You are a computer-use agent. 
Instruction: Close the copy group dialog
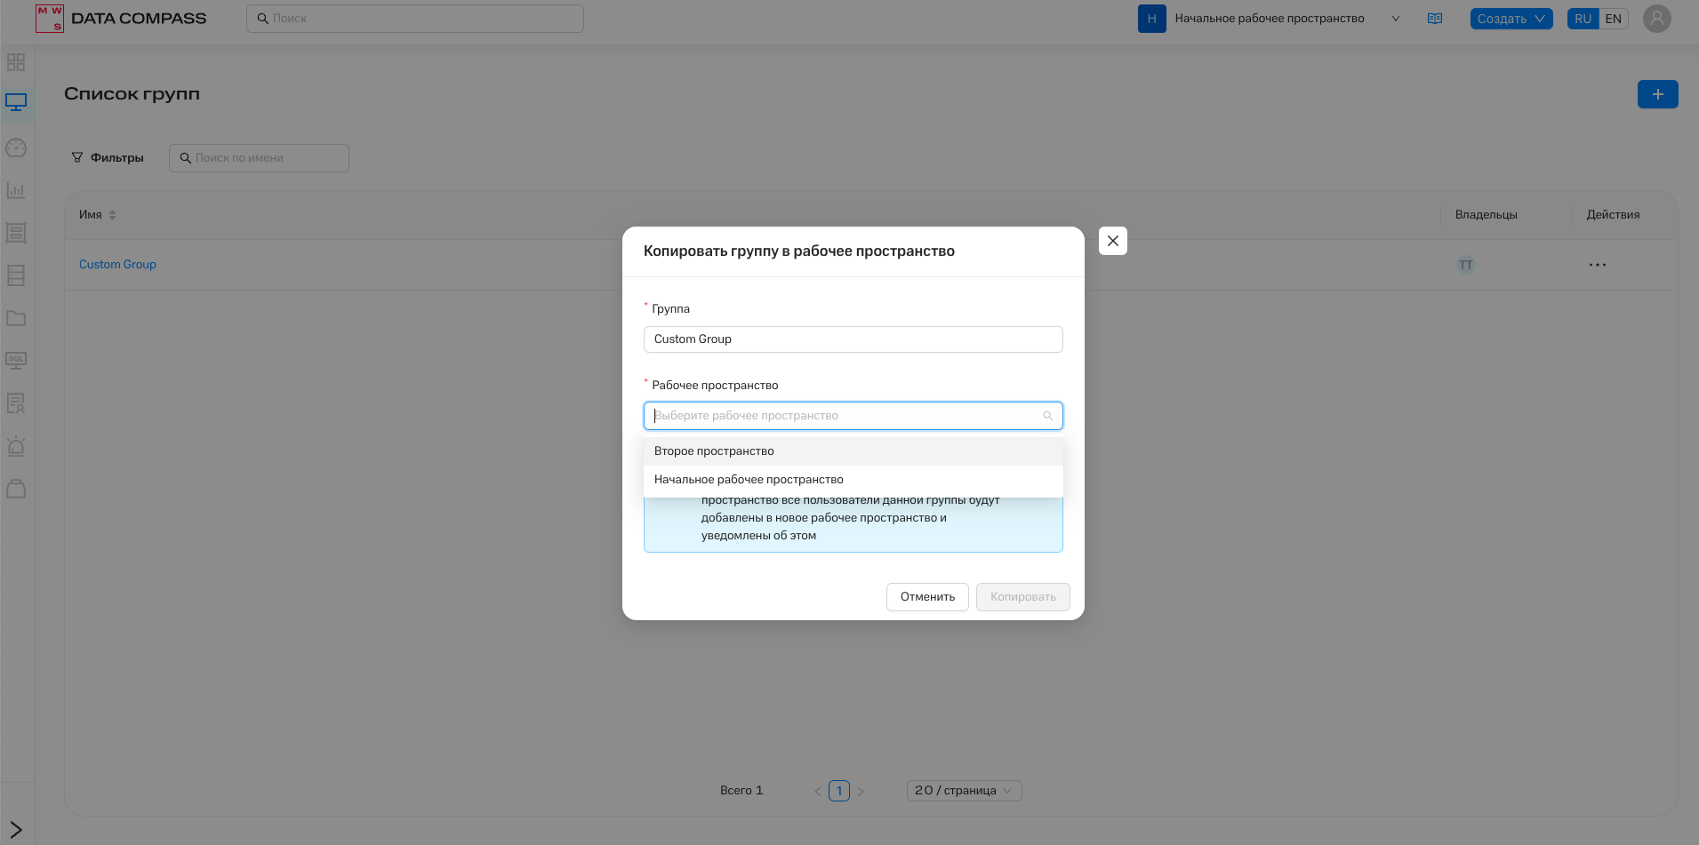coord(1112,241)
